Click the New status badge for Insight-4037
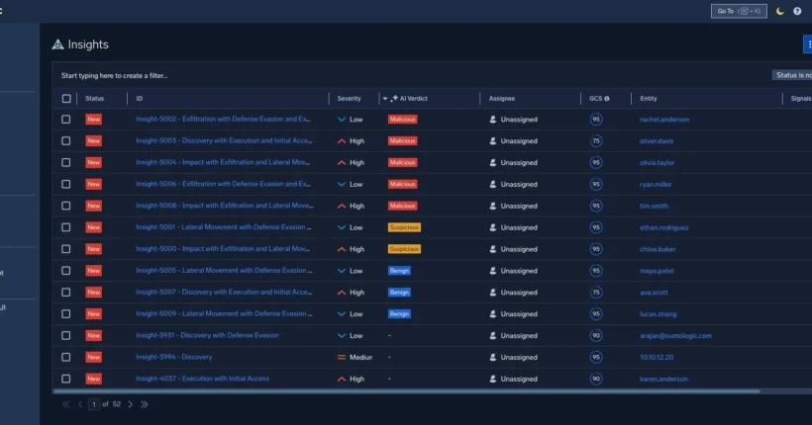This screenshot has height=425, width=812. (93, 379)
